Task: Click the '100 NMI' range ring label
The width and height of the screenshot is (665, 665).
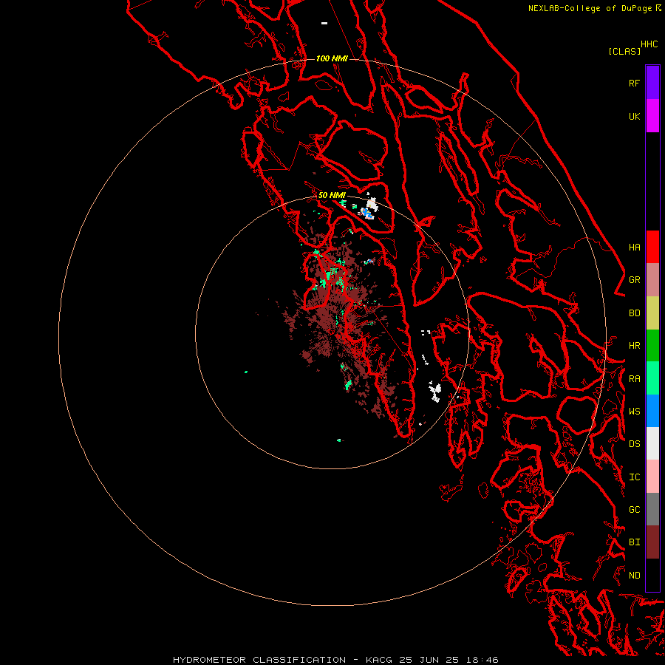Action: [x=332, y=58]
